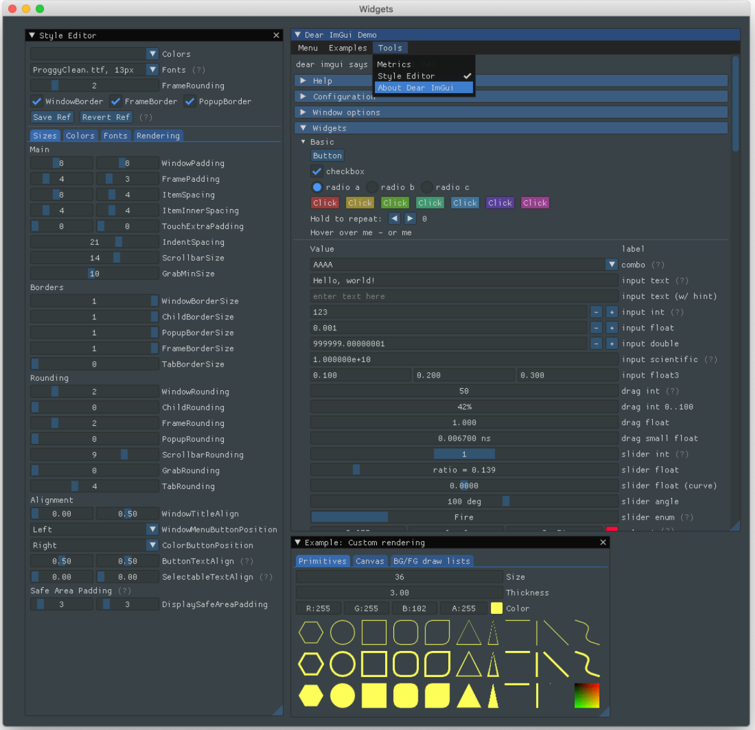Collapse the Dear ImGui Demo window

pos(297,35)
